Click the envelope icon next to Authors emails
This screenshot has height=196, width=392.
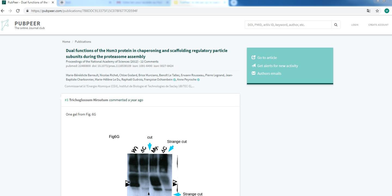(253, 73)
